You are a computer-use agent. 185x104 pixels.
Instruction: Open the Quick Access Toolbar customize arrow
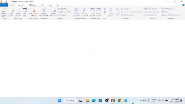(x=8, y=2)
